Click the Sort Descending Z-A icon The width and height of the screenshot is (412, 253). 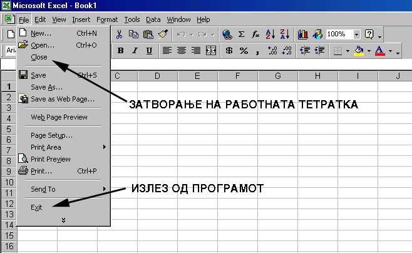click(x=284, y=34)
